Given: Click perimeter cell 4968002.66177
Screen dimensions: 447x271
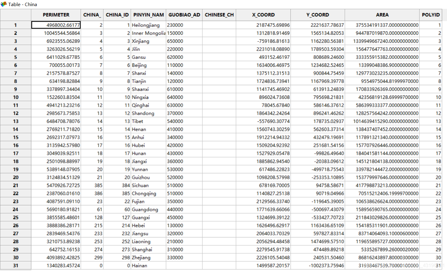Looking at the screenshot, I should (x=56, y=25).
